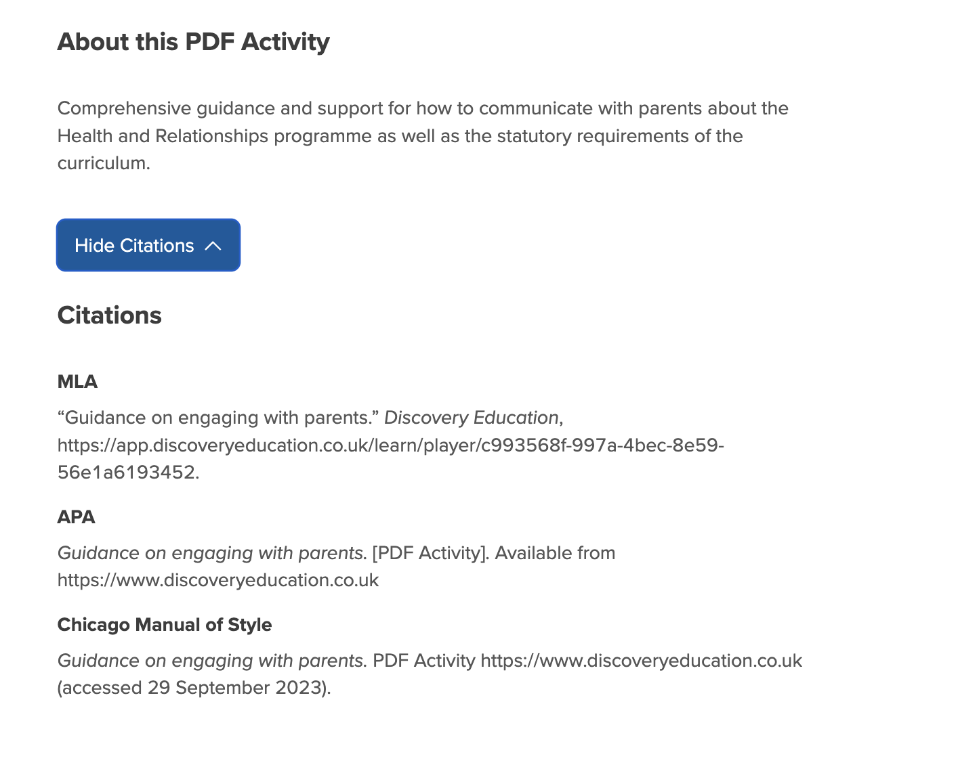Click the Comprehensive guidance description paragraph
The width and height of the screenshot is (958, 769).
tap(423, 136)
